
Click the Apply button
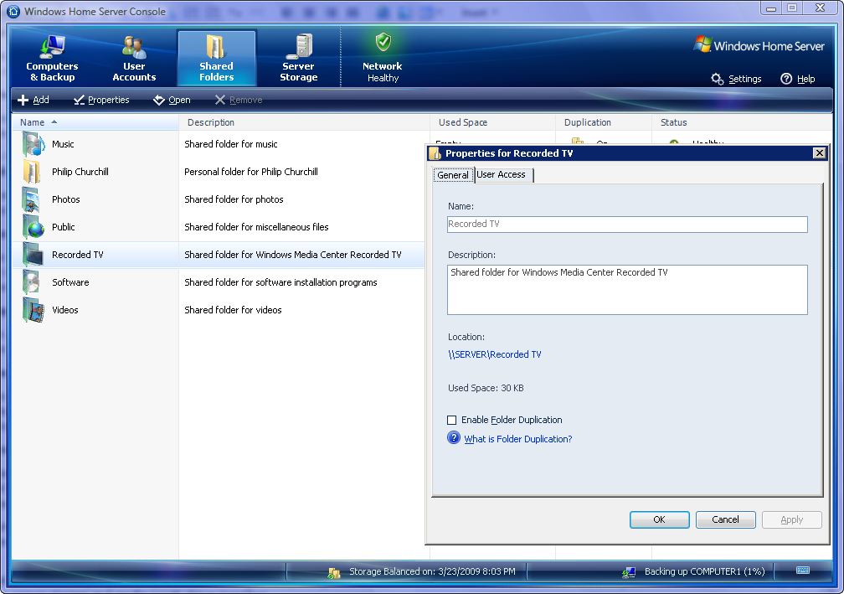point(792,519)
